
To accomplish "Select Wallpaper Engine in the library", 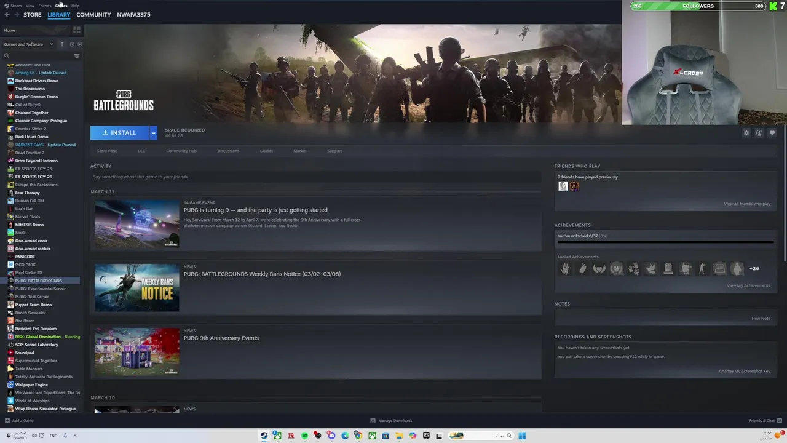I will [31, 385].
